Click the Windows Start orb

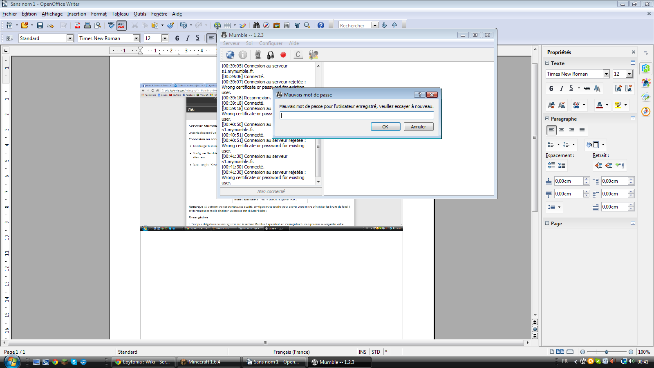[x=12, y=362]
